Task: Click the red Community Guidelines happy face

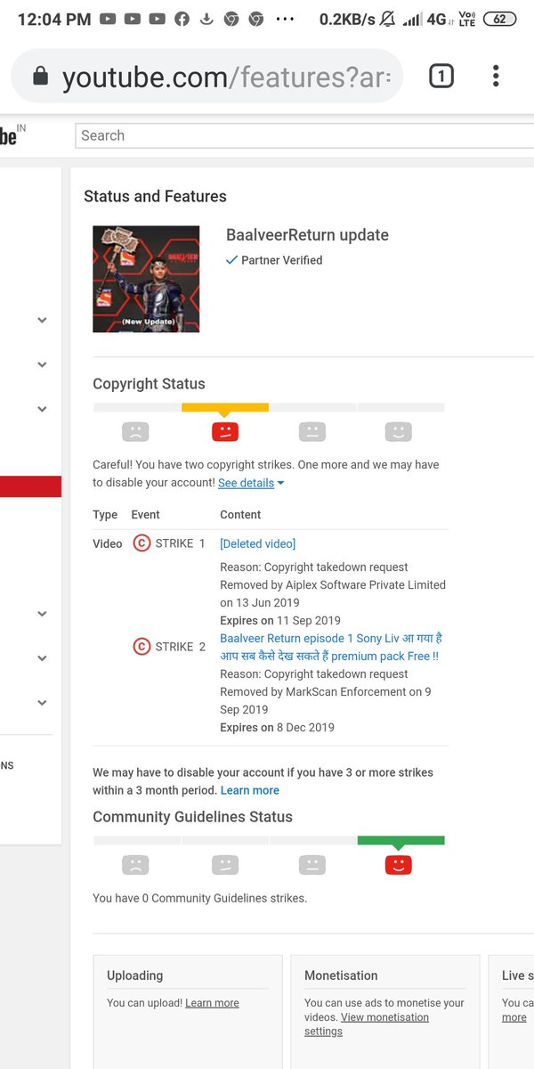Action: [x=399, y=864]
